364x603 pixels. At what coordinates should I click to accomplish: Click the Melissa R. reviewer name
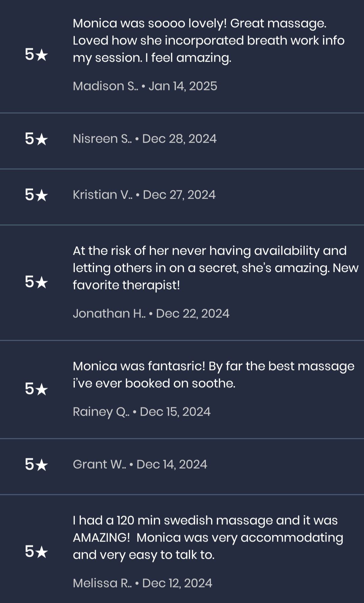(x=102, y=583)
